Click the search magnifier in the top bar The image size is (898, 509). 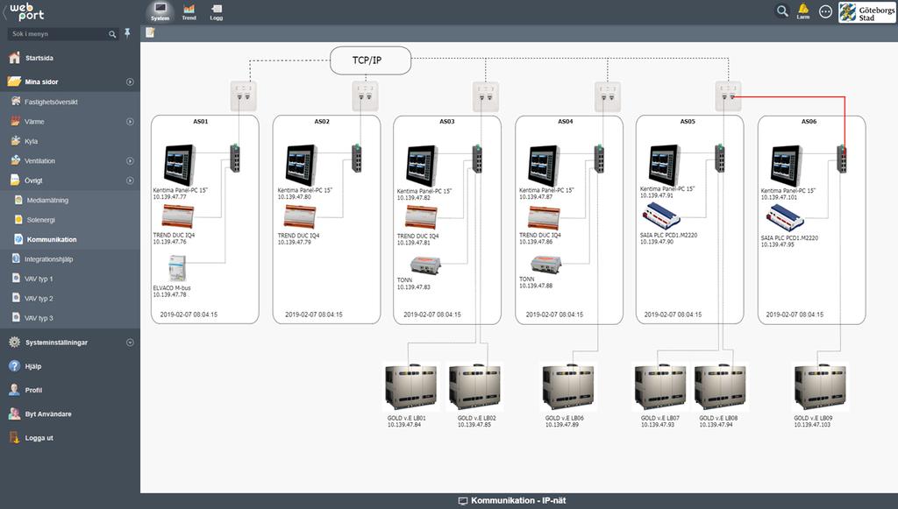[x=781, y=11]
